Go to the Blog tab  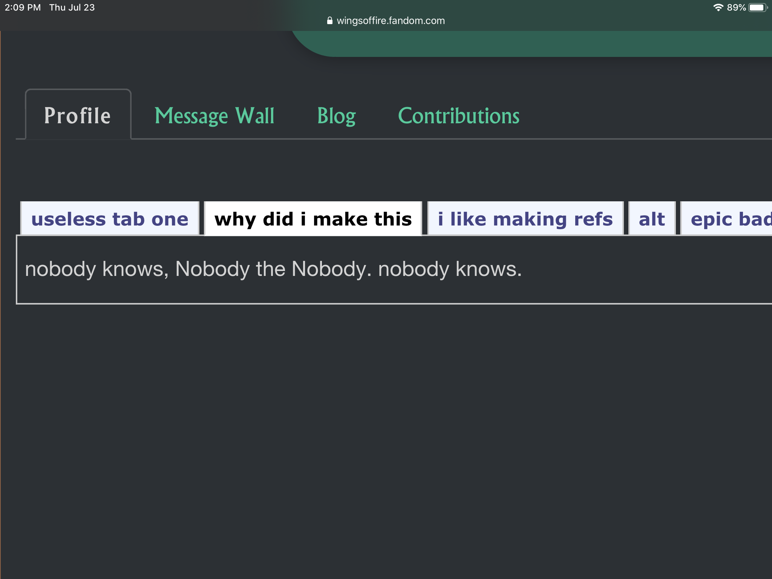pyautogui.click(x=336, y=116)
